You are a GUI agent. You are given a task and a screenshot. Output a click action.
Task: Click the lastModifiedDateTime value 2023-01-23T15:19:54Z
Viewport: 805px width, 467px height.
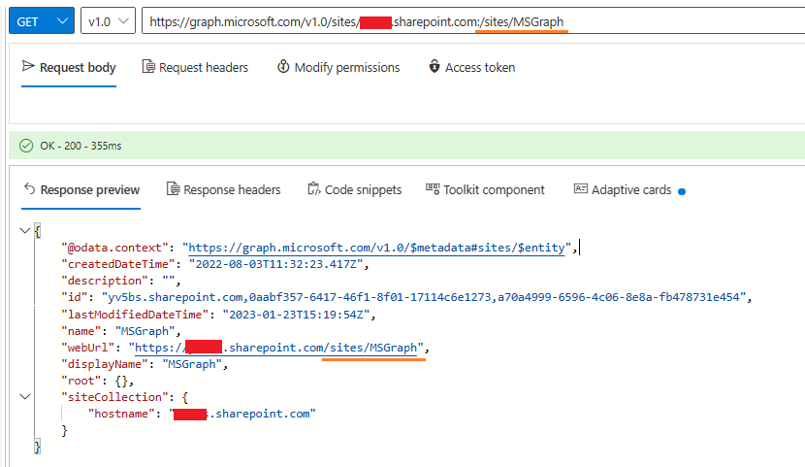(x=296, y=314)
